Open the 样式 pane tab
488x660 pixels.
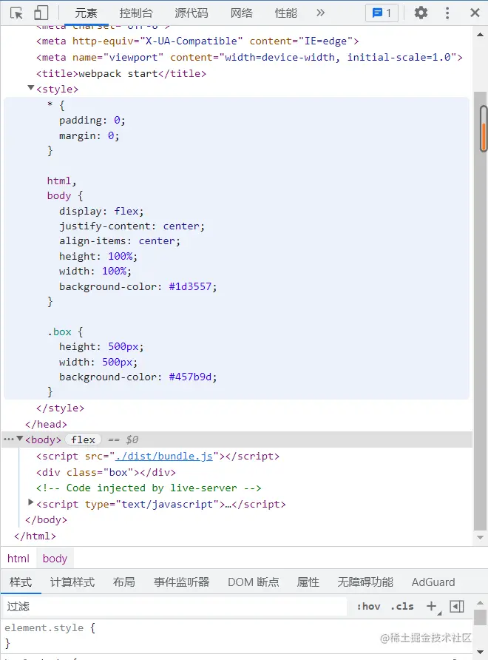[x=21, y=582]
